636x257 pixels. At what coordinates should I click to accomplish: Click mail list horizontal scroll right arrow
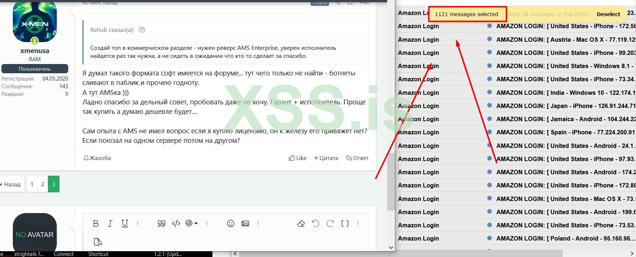pos(632,253)
